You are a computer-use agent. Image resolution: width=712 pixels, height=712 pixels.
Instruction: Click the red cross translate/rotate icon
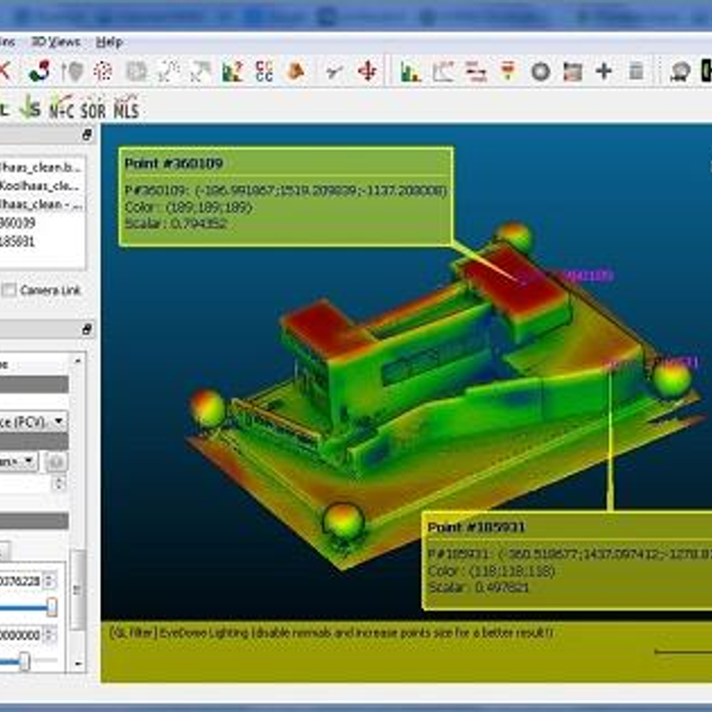pyautogui.click(x=367, y=72)
